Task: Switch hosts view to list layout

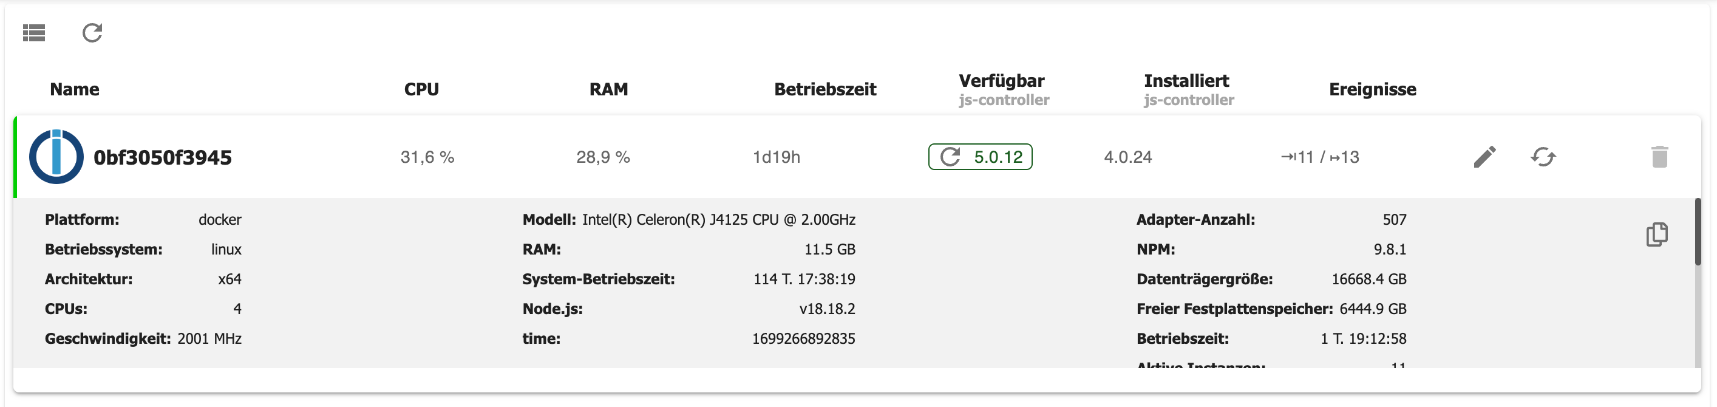Action: tap(34, 32)
